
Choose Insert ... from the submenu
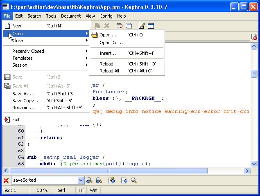(127, 53)
